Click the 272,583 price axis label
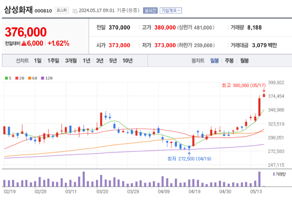292x203 pixels. point(276,151)
